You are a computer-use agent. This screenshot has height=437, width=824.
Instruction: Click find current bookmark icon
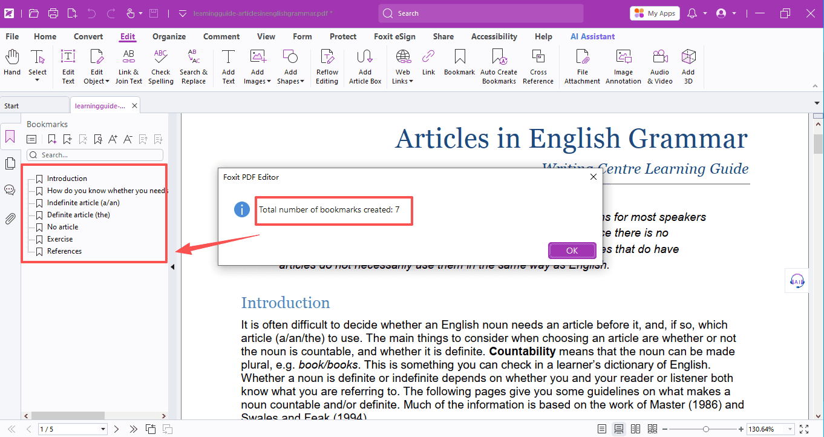tap(98, 139)
